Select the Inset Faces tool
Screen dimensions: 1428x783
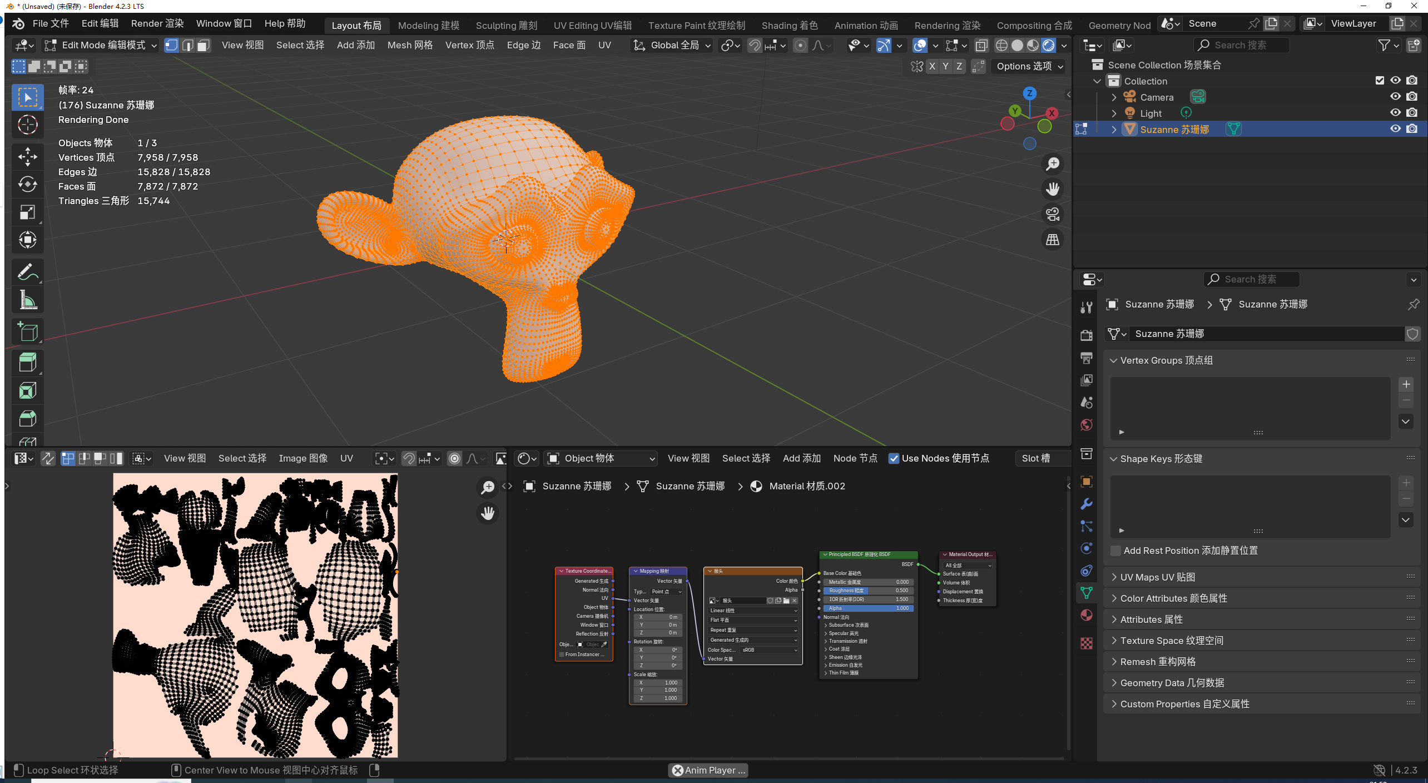tap(27, 390)
